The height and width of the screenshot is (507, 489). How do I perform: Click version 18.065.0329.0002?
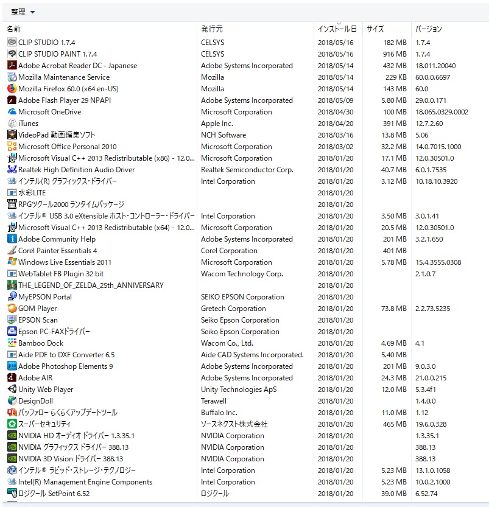[442, 112]
